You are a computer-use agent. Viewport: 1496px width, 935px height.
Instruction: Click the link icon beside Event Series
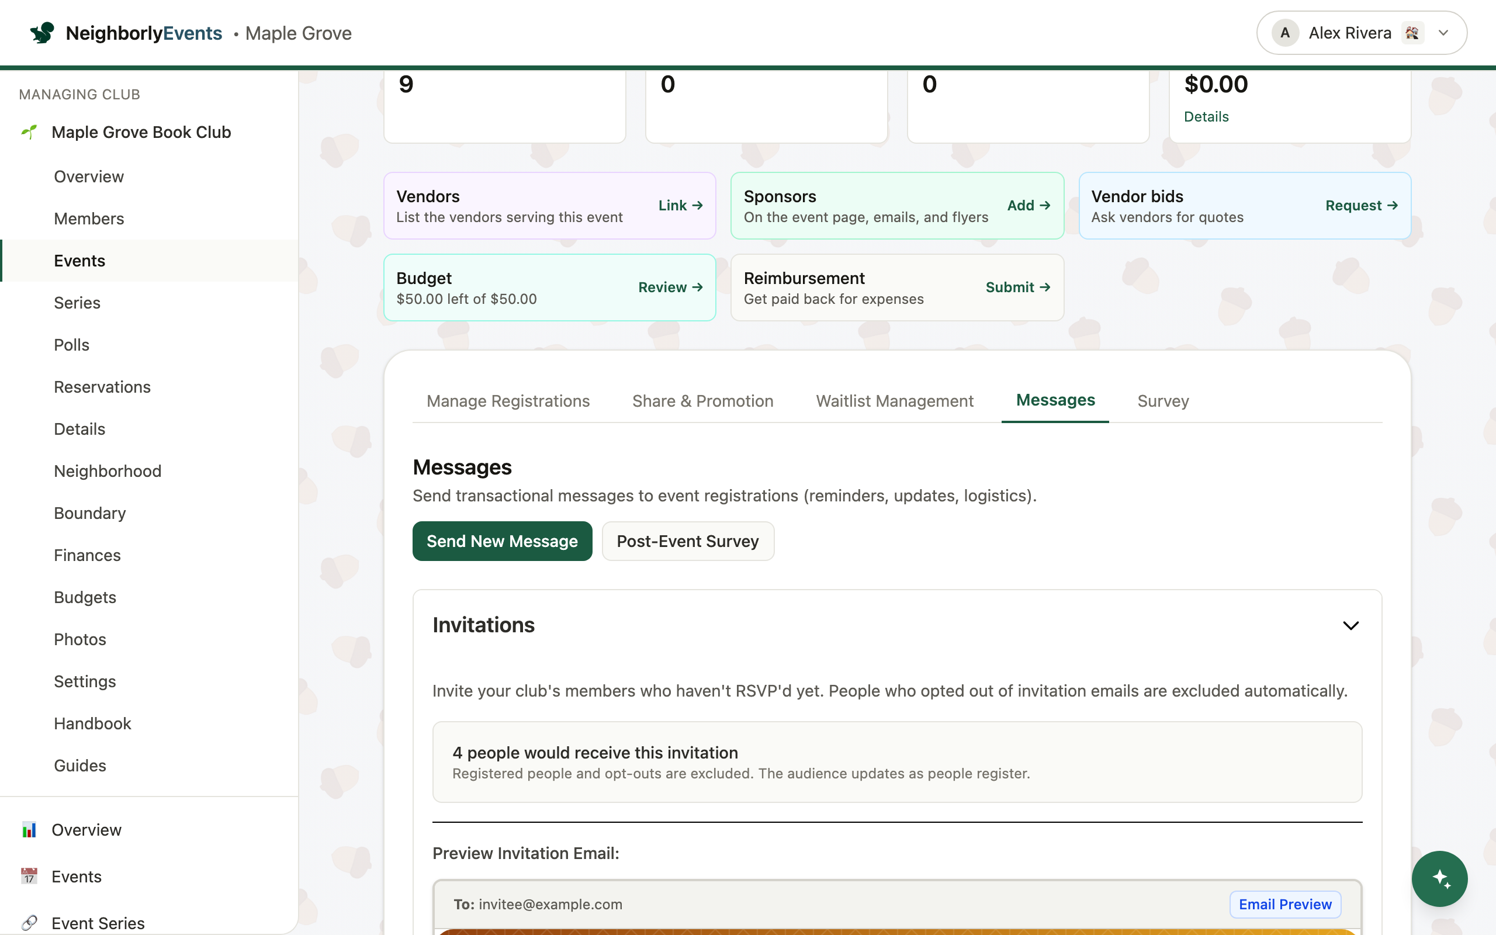click(29, 923)
